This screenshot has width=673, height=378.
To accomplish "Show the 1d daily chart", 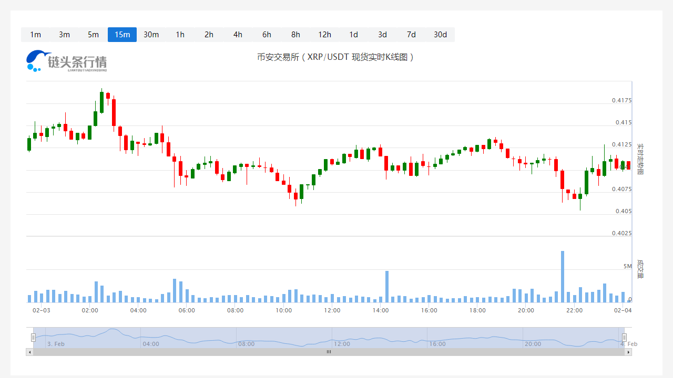I will (x=353, y=35).
